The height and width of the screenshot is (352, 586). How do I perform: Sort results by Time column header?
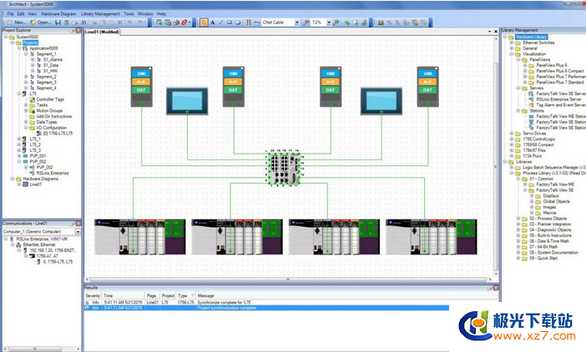point(124,295)
